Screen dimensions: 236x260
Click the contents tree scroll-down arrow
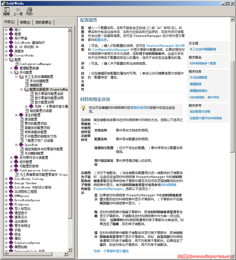70,249
